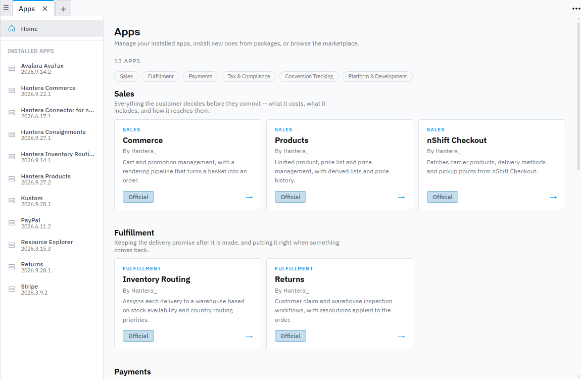Image resolution: width=581 pixels, height=379 pixels.
Task: Click the Hantera Commerce app icon
Action: (12, 91)
